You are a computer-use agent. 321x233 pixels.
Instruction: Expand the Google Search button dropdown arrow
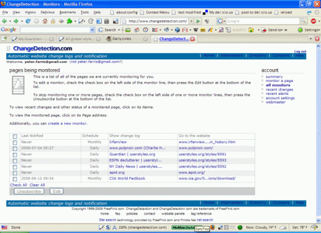point(119,30)
